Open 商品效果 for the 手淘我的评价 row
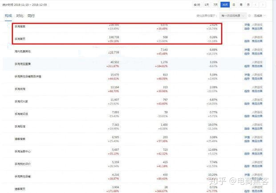The width and height of the screenshot is (276, 193). [x=257, y=166]
